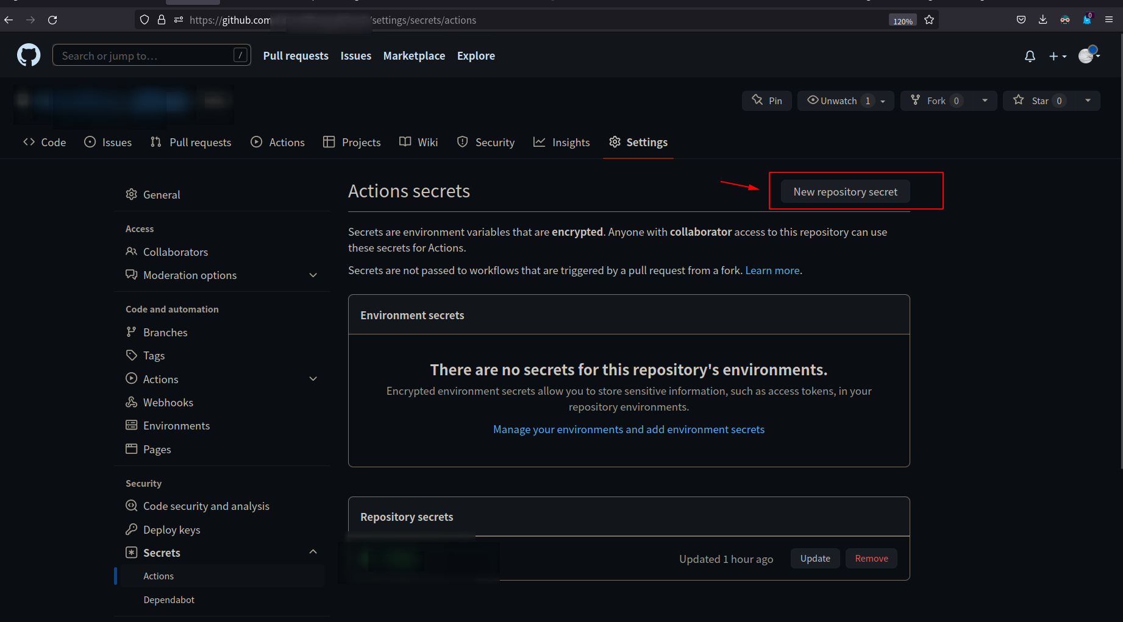Follow the Learn more link

point(772,270)
